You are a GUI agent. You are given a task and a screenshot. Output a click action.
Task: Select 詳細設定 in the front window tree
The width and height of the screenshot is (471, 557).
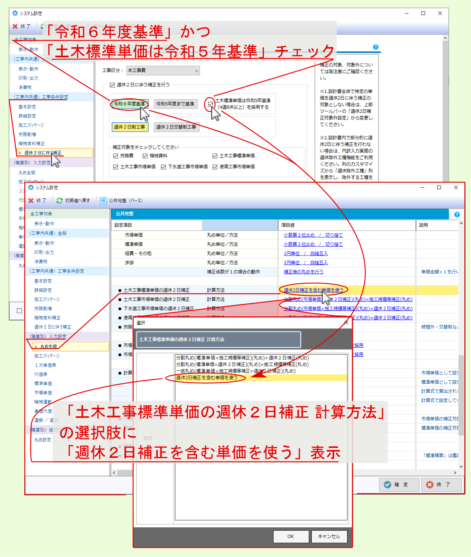43,290
